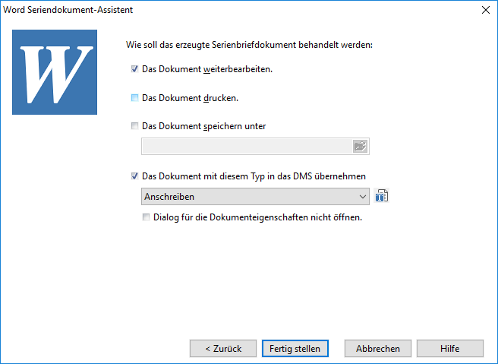498x364 pixels.
Task: Uncheck 'Das Dokument weiterbearbeiten' checkbox
Action: (134, 69)
